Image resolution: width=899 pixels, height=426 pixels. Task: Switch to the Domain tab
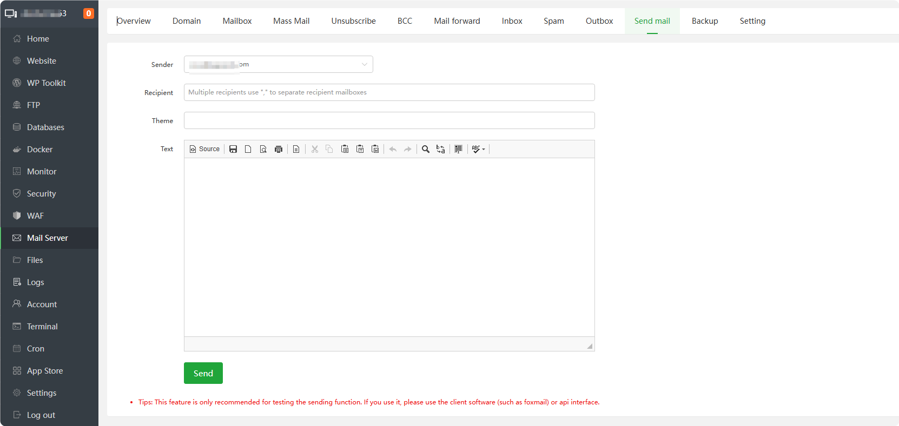pyautogui.click(x=187, y=21)
